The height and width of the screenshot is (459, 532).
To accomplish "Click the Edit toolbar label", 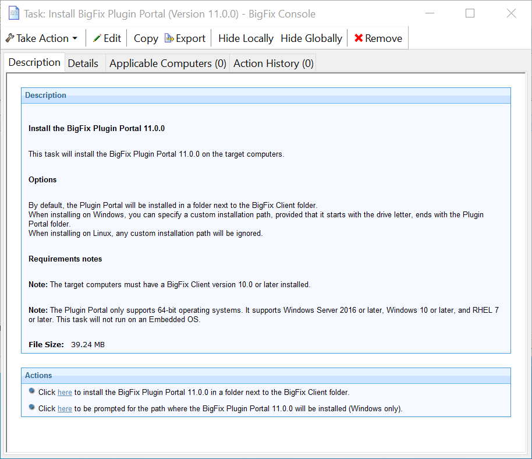I will [112, 38].
